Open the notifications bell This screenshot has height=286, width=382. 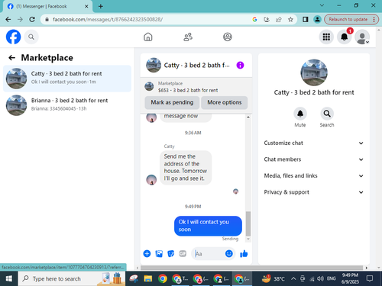click(345, 37)
